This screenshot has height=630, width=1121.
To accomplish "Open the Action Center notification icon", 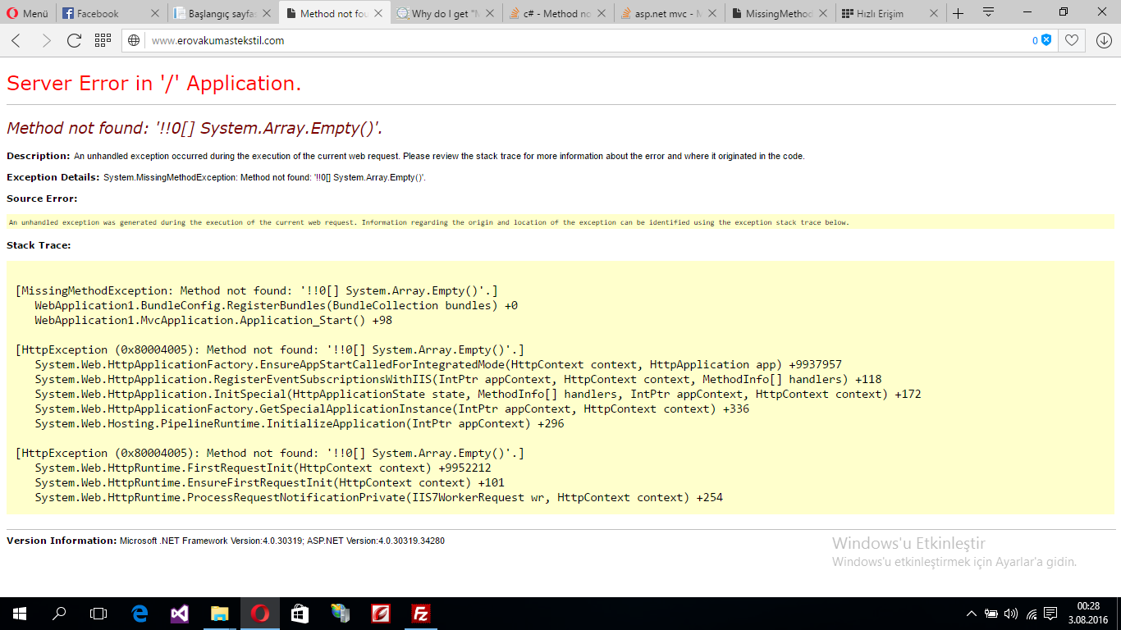I will click(x=1050, y=614).
